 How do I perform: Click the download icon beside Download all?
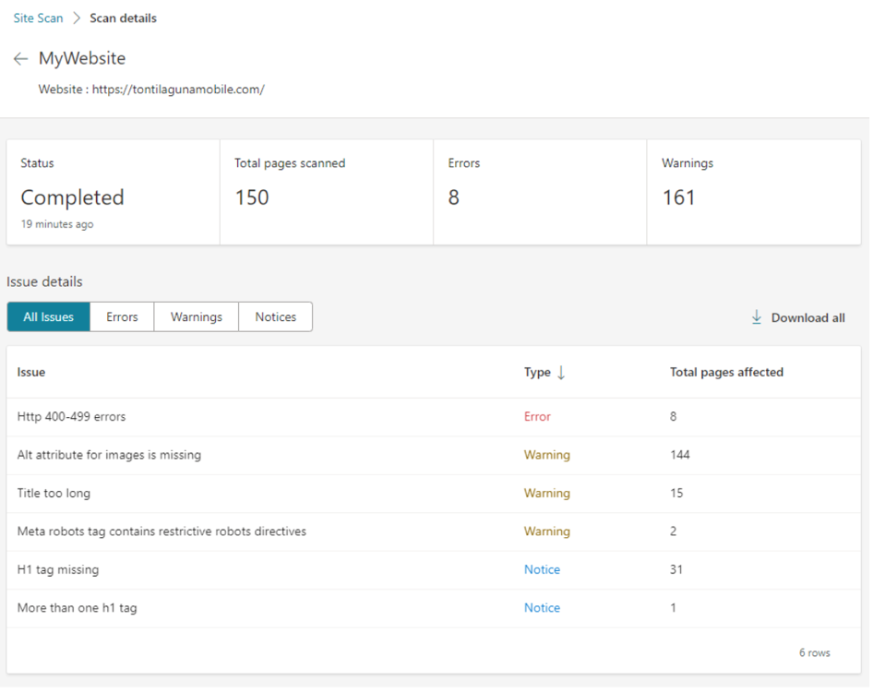coord(757,317)
